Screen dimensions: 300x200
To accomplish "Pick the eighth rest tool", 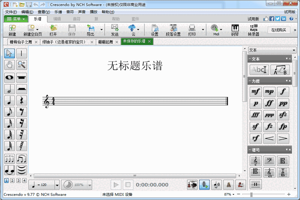I will coord(22,112).
